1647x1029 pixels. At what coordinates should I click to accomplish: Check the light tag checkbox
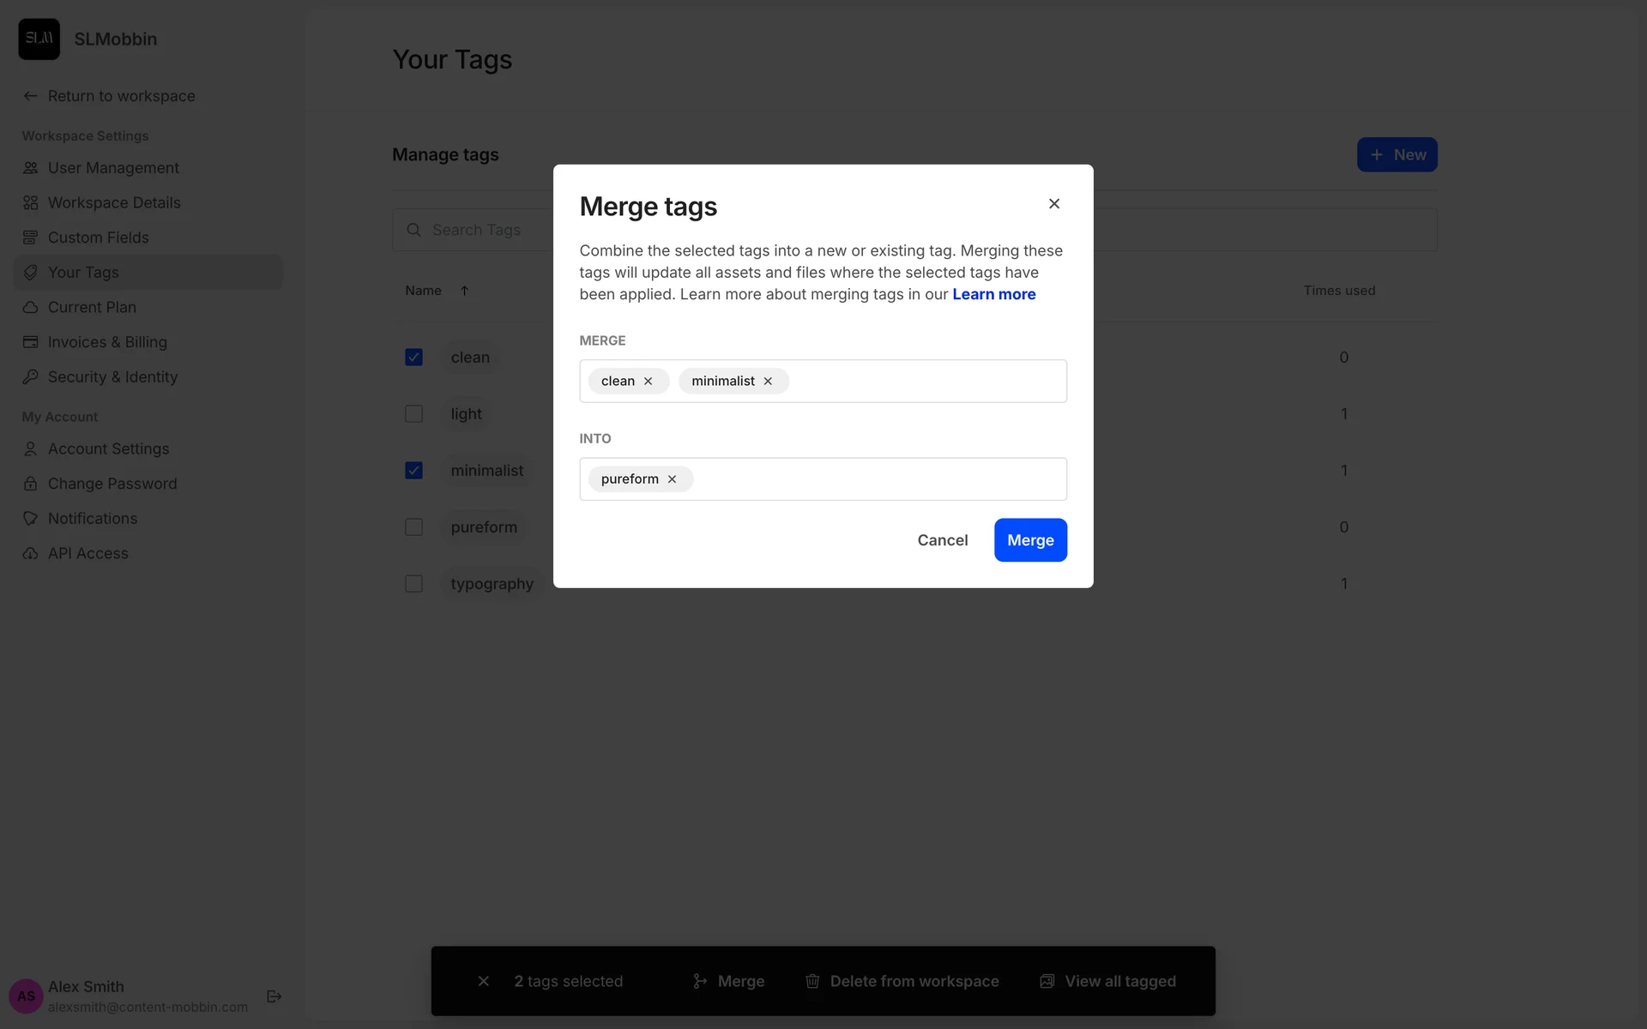(x=413, y=414)
